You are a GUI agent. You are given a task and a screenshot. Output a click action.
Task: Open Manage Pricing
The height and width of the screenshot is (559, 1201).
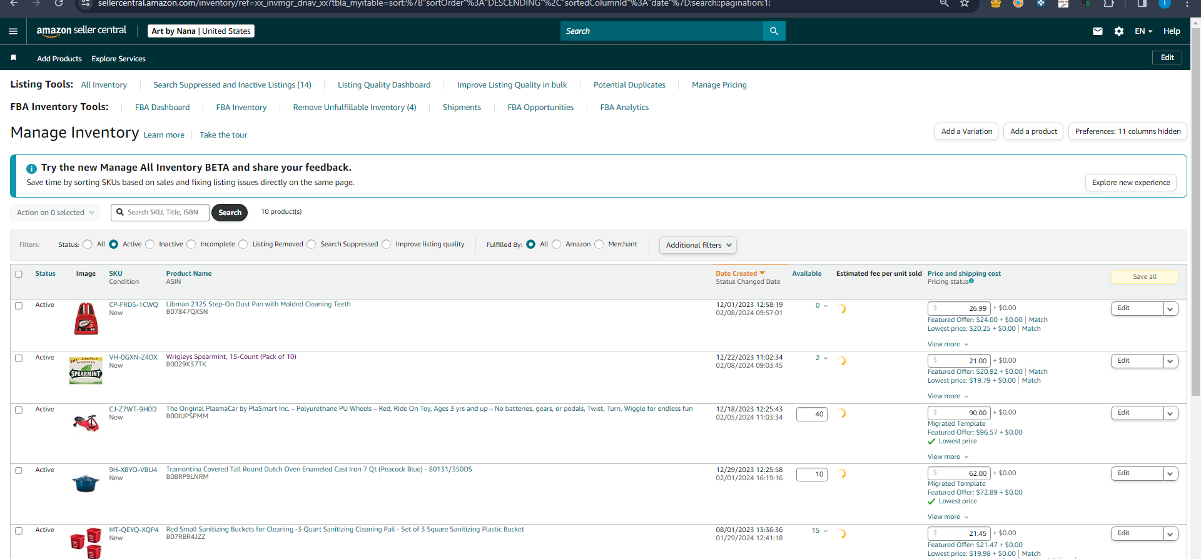(719, 85)
